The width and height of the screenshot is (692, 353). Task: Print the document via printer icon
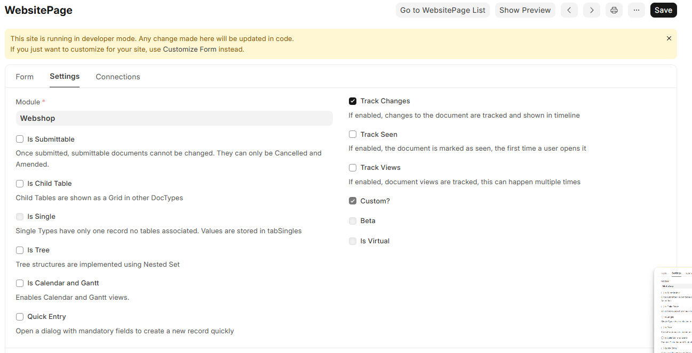coord(614,10)
